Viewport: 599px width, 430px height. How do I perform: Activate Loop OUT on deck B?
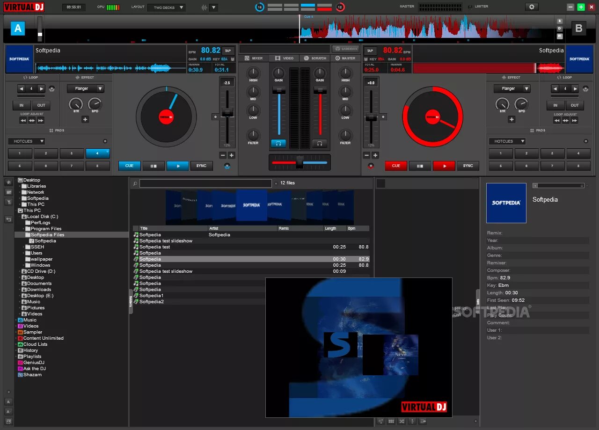[574, 105]
